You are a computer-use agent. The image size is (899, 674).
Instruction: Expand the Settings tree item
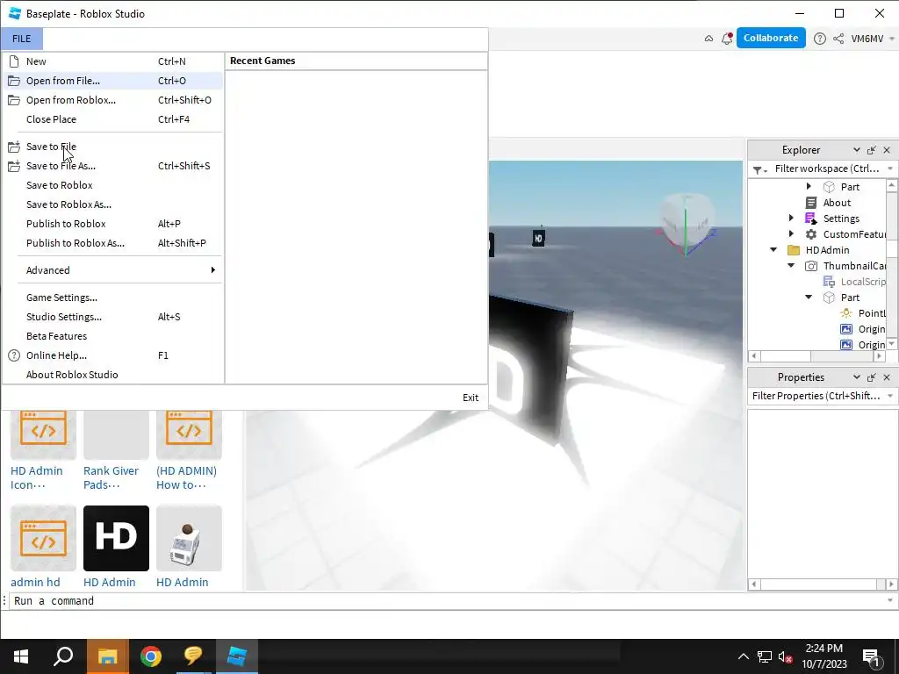(791, 218)
